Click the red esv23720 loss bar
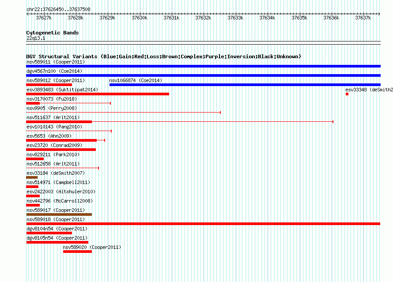 tap(61, 150)
